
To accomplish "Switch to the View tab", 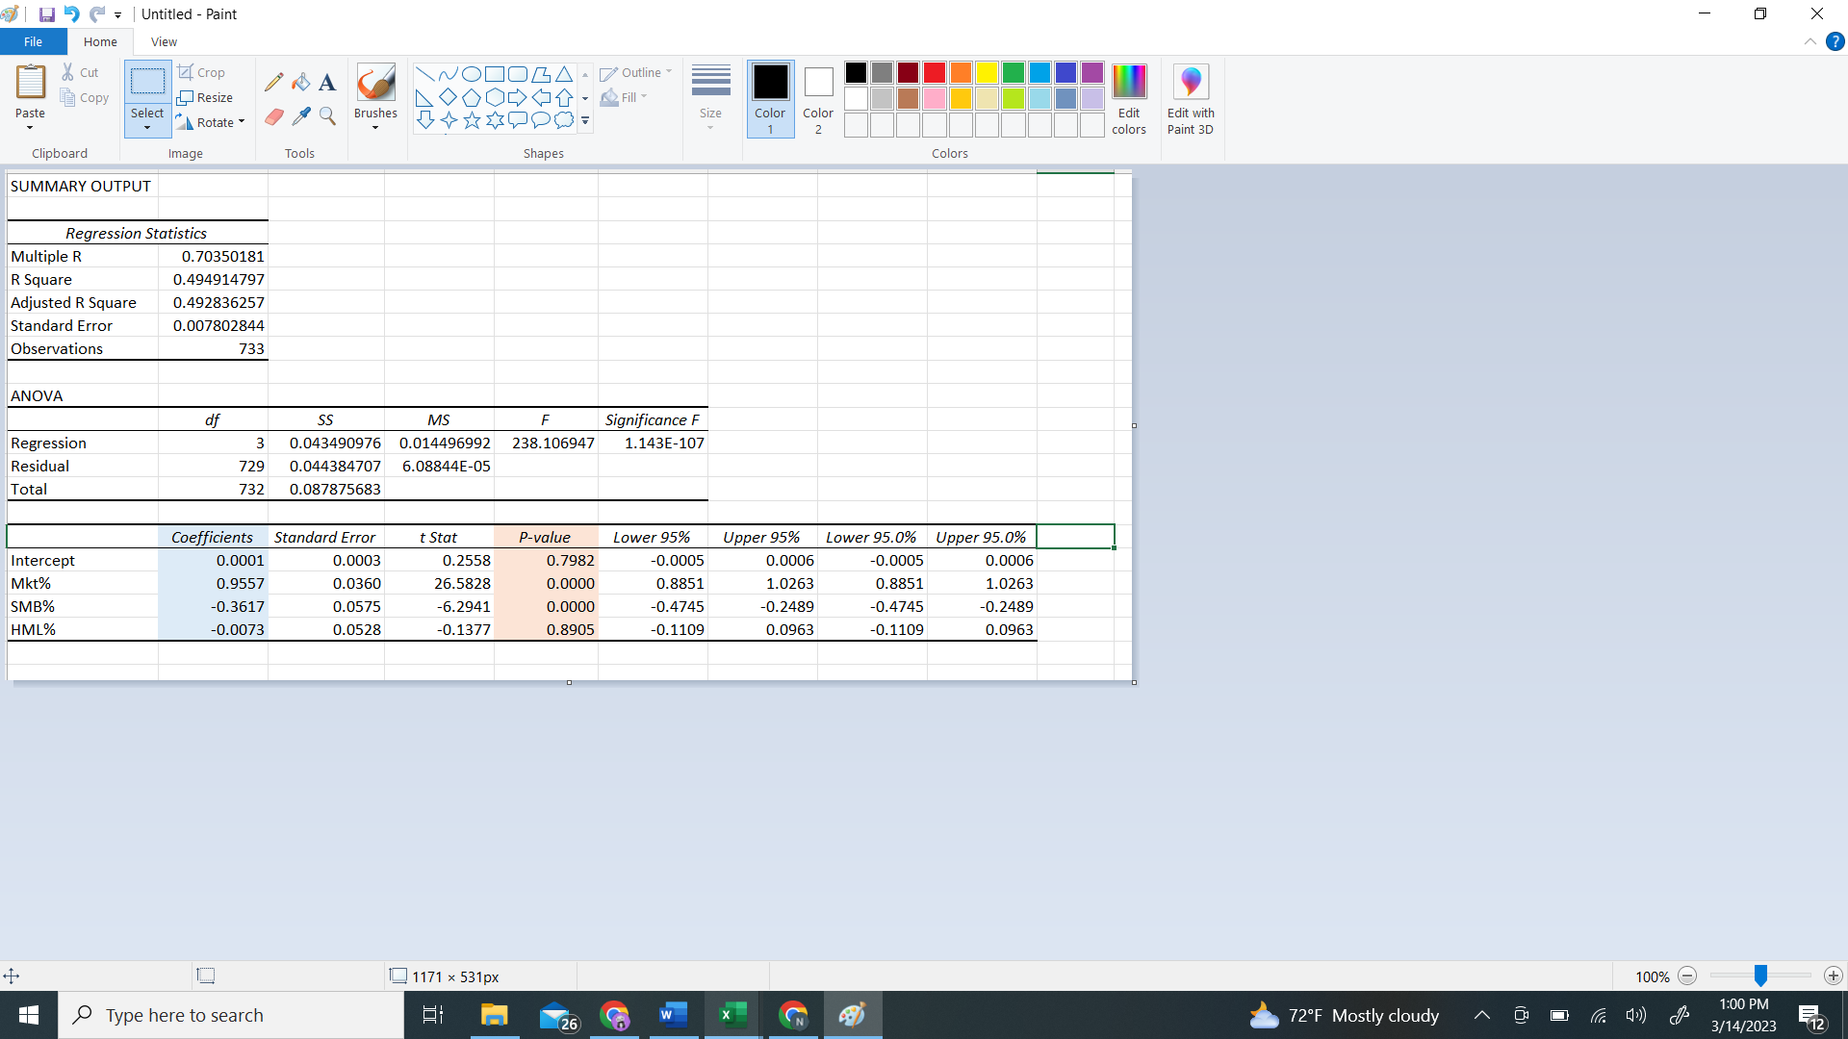I will click(x=164, y=42).
